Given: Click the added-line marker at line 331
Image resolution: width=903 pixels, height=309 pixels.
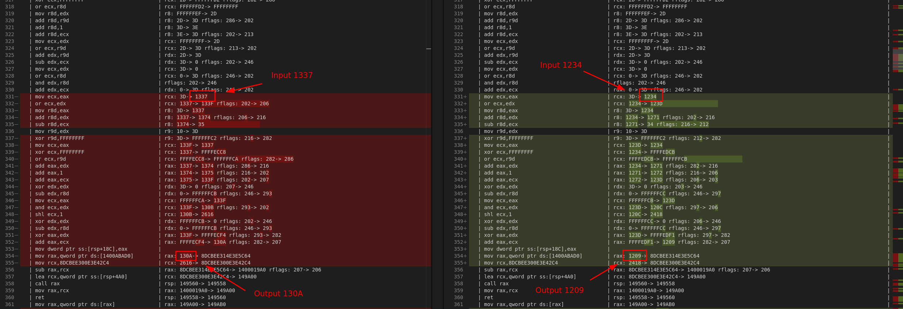Looking at the screenshot, I should click(x=465, y=97).
